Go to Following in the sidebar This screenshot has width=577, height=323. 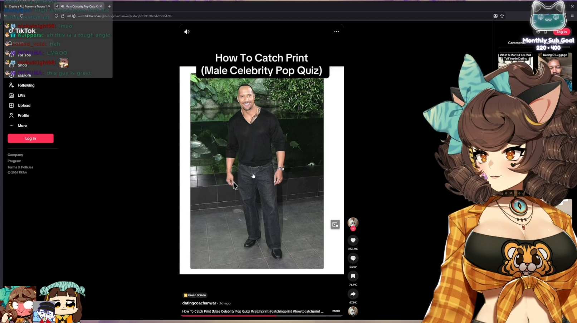[x=26, y=85]
